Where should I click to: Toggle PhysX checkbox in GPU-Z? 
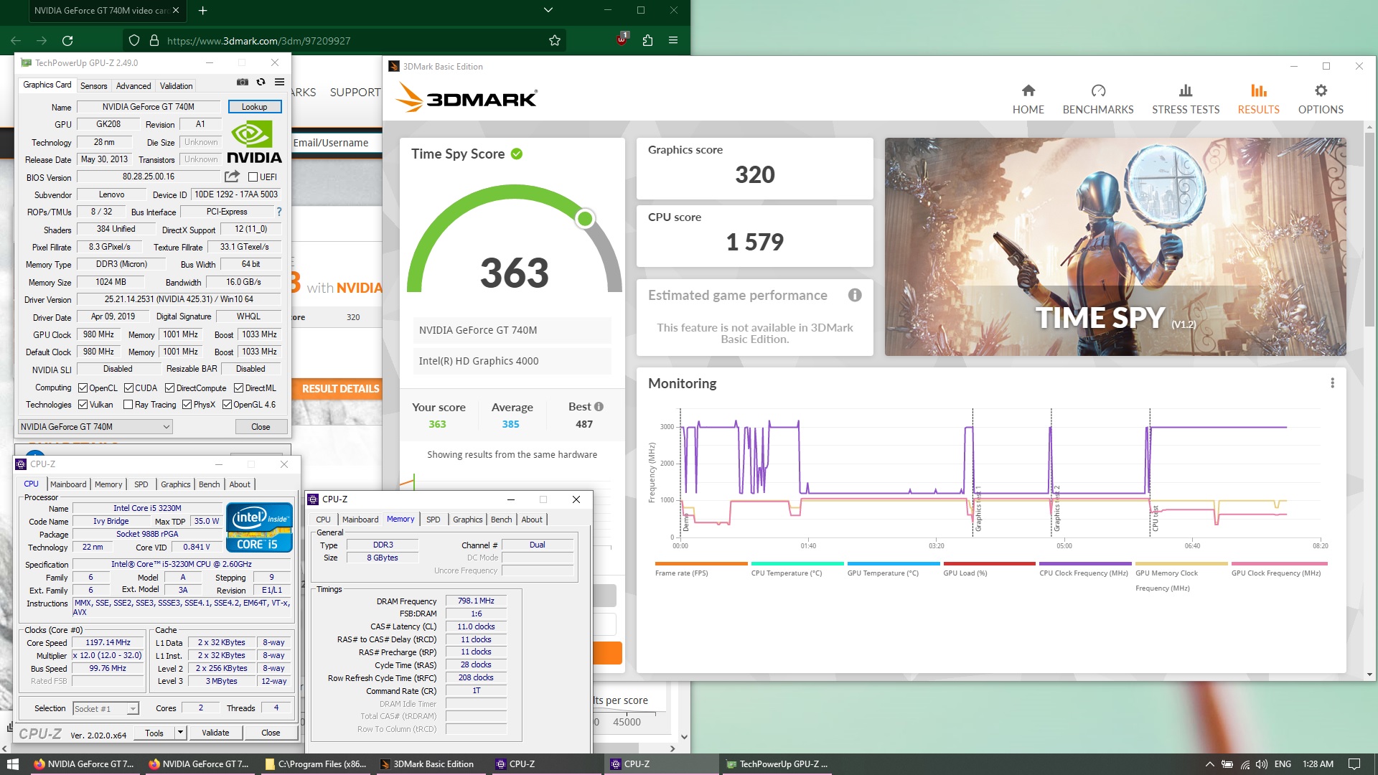187,405
